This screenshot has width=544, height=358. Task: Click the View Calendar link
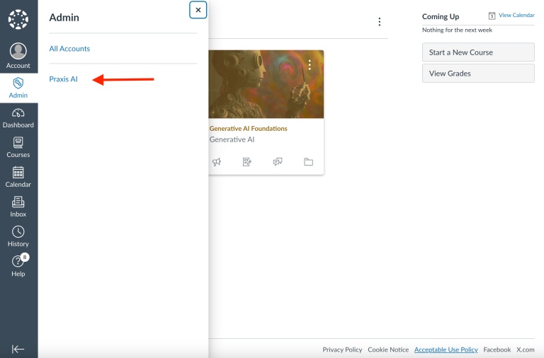(x=516, y=15)
